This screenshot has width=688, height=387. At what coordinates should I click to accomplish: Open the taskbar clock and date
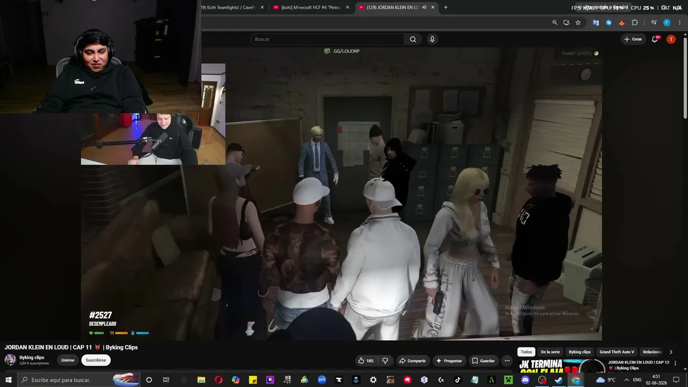click(656, 380)
